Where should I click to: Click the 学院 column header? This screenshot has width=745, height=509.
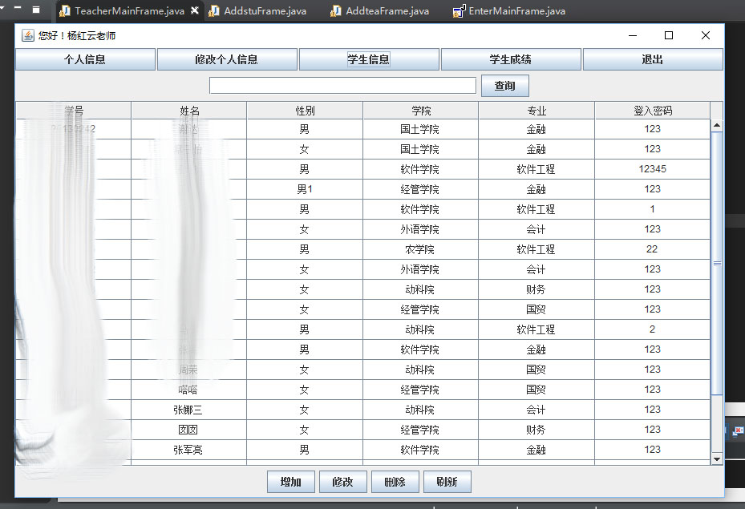(421, 111)
